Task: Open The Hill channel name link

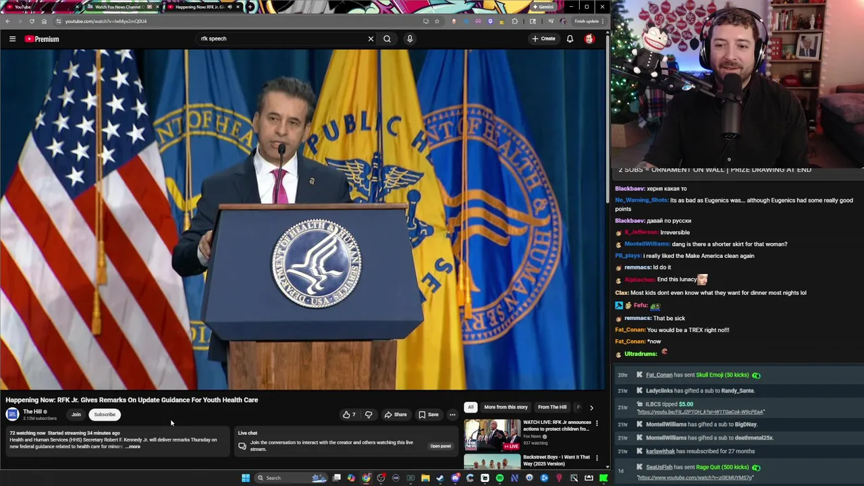Action: 32,412
